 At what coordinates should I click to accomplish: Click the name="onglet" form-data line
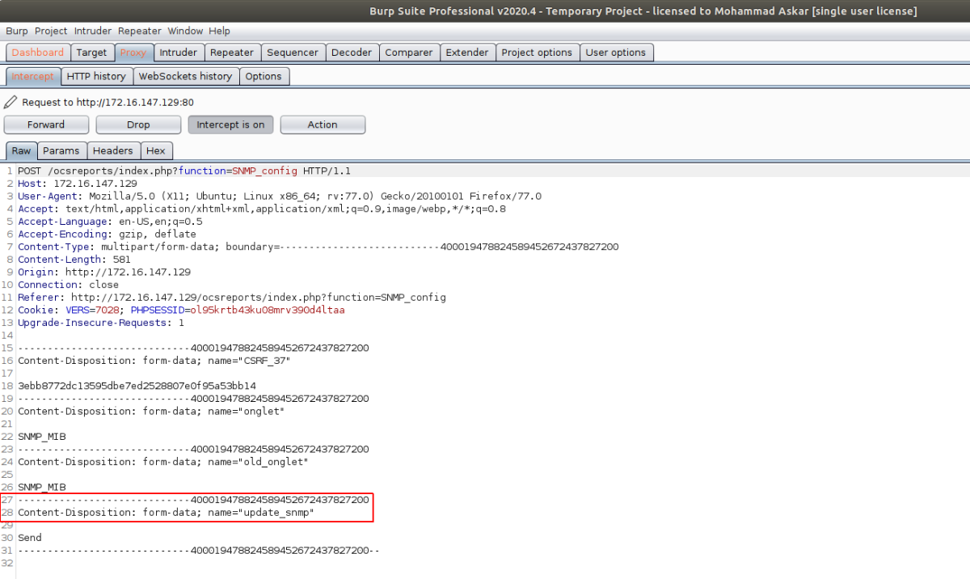[x=151, y=411]
